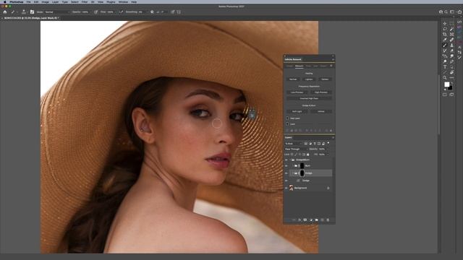Open the Edit Toolbar three-dots icon

(x=451, y=78)
